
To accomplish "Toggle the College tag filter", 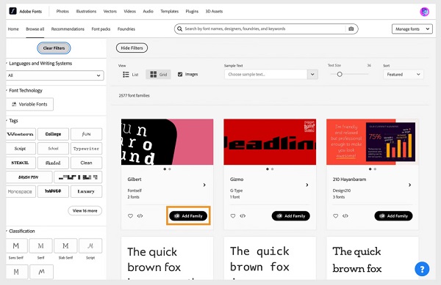I will pos(53,134).
